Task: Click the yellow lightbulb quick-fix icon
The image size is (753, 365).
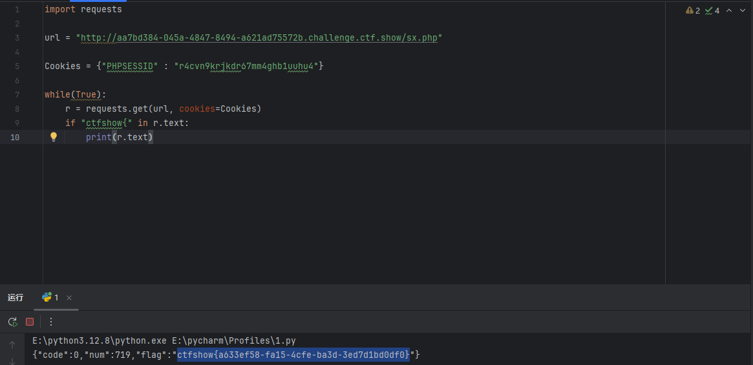Action: [54, 136]
